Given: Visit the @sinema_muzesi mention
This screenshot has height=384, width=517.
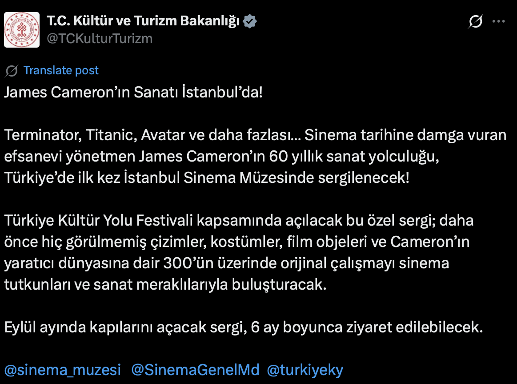Looking at the screenshot, I should click(63, 370).
